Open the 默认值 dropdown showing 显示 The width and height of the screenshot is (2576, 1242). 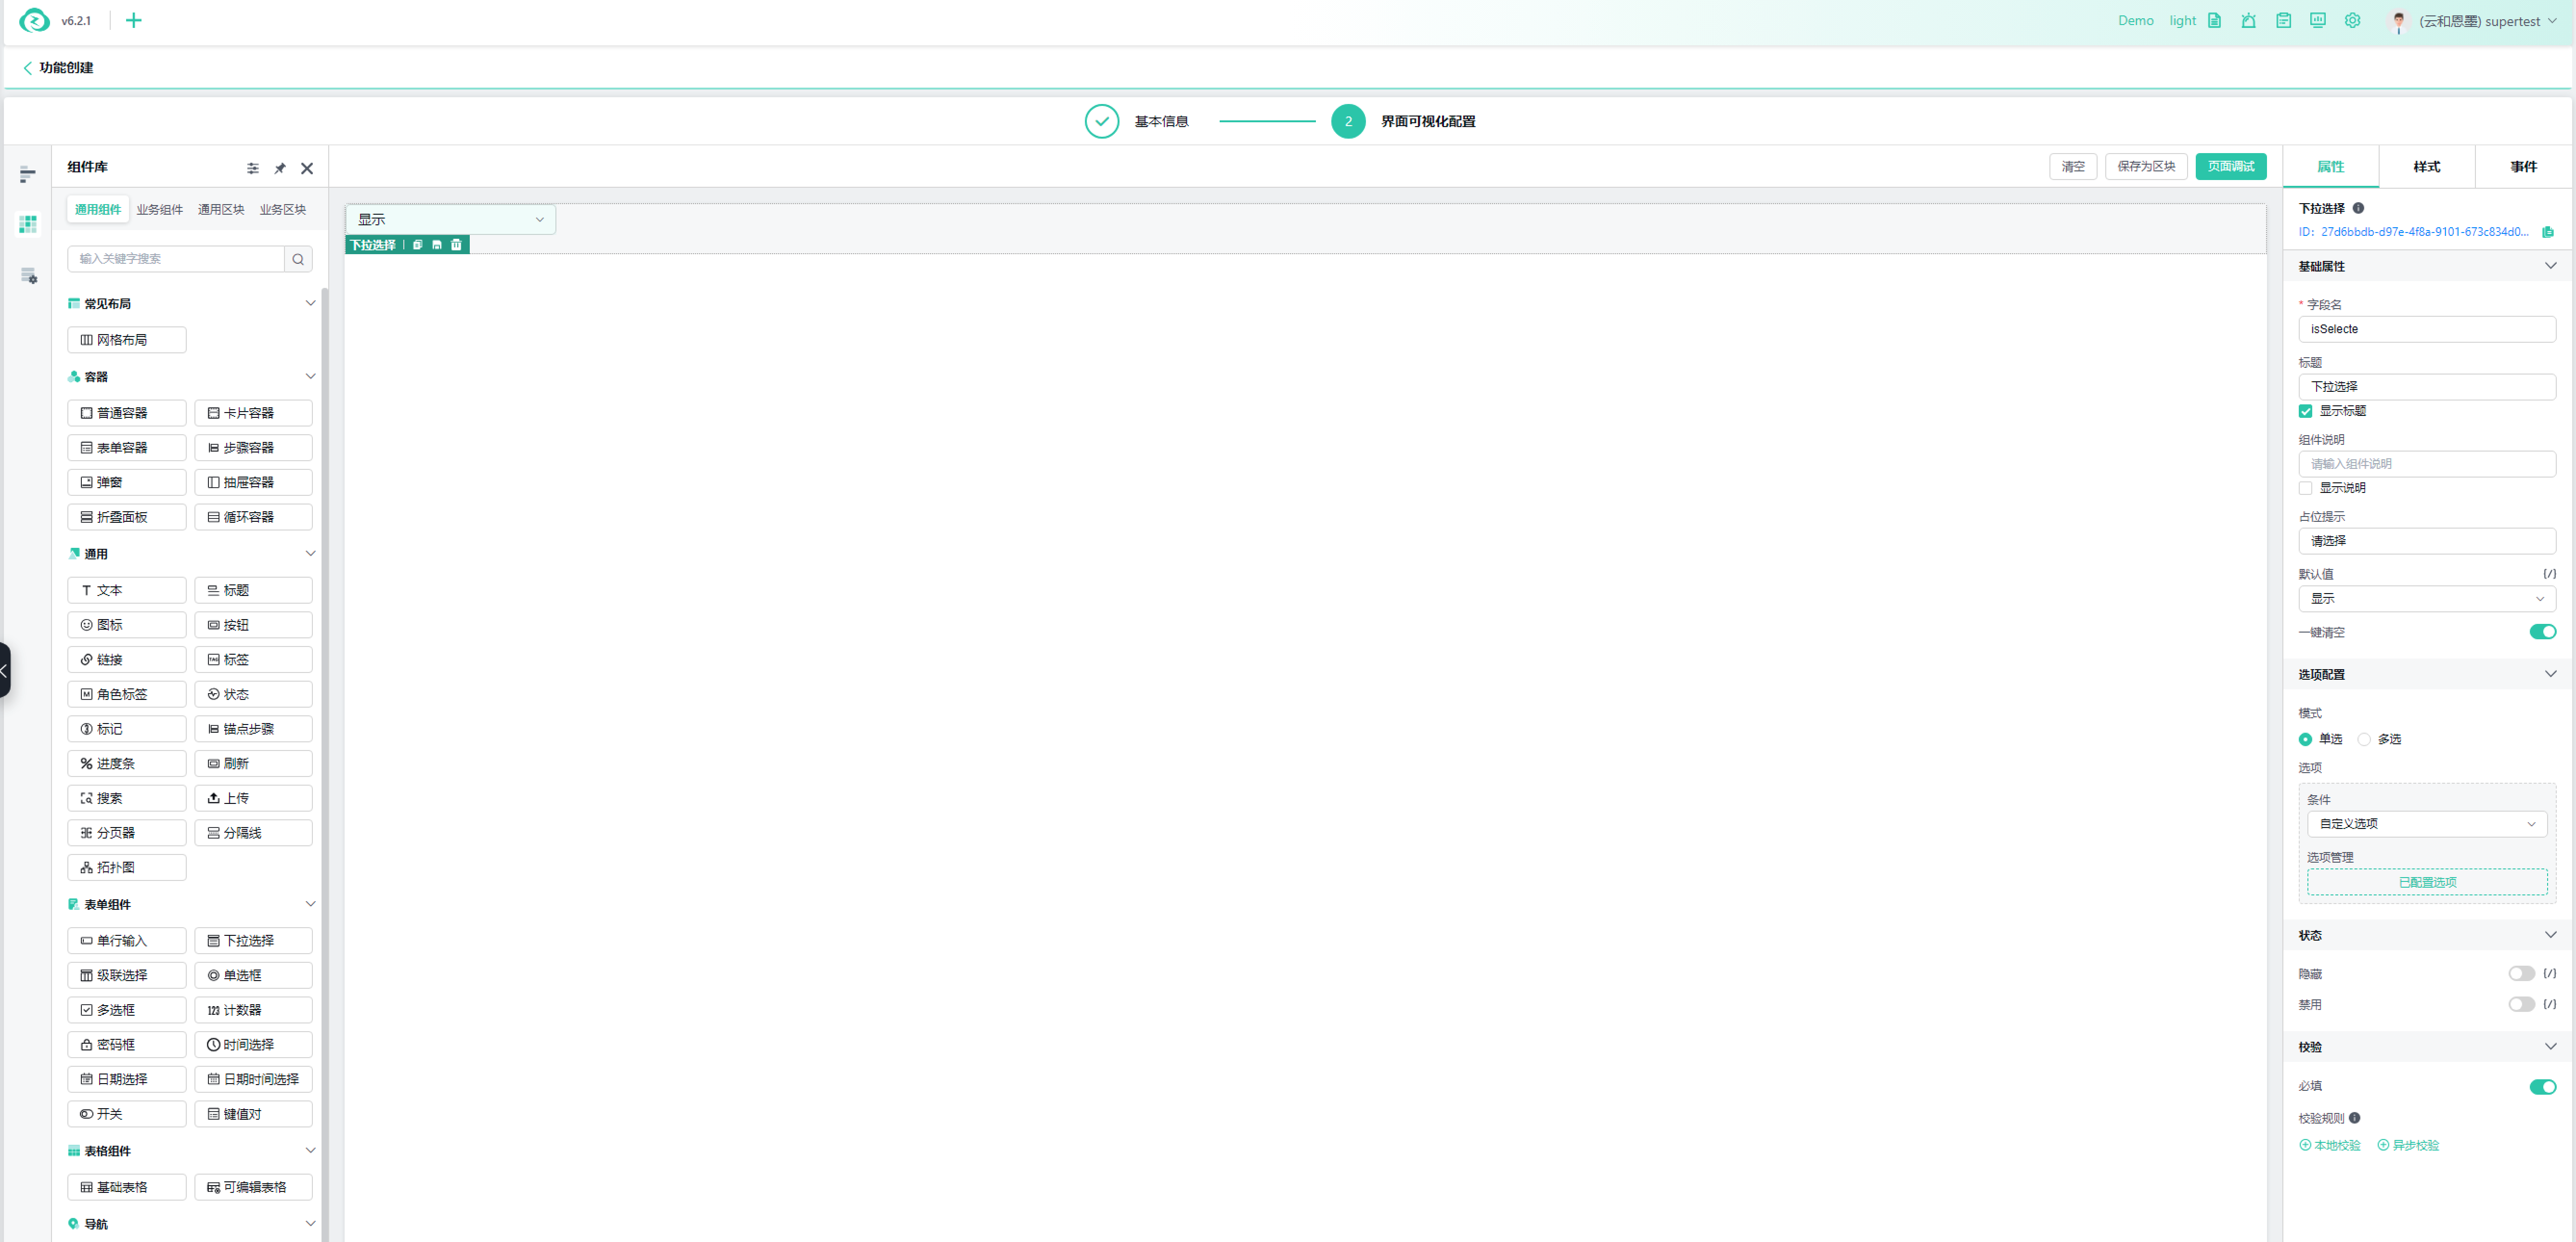(2426, 599)
